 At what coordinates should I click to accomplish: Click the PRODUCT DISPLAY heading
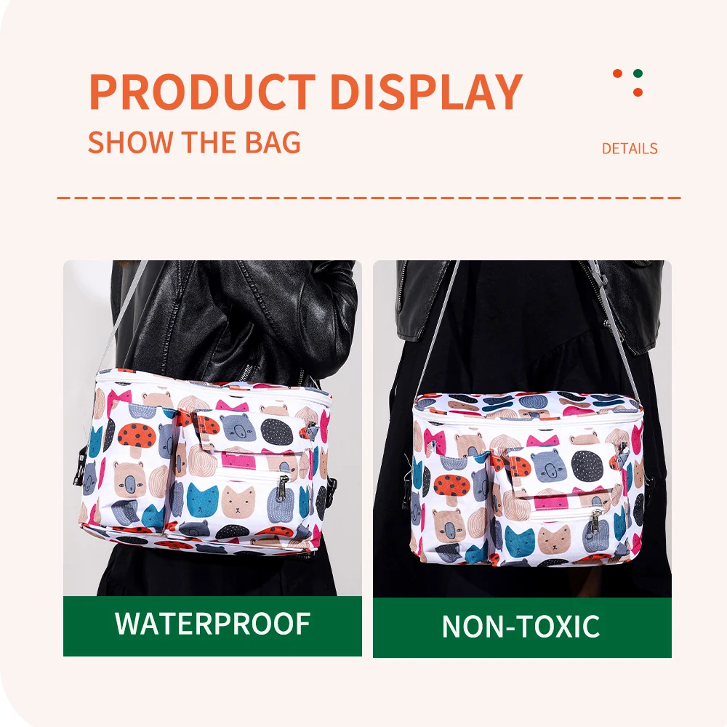305,92
